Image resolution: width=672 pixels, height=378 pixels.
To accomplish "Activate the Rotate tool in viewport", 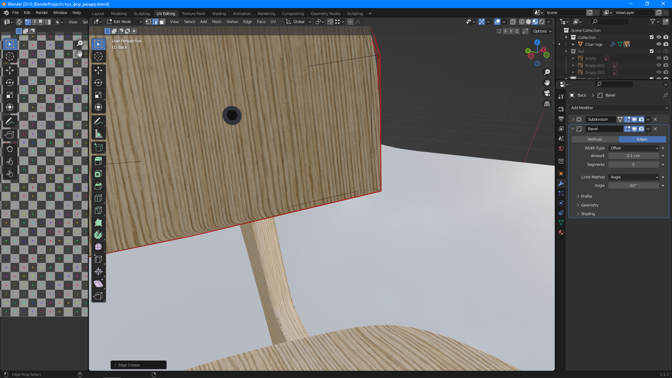I will tap(98, 83).
